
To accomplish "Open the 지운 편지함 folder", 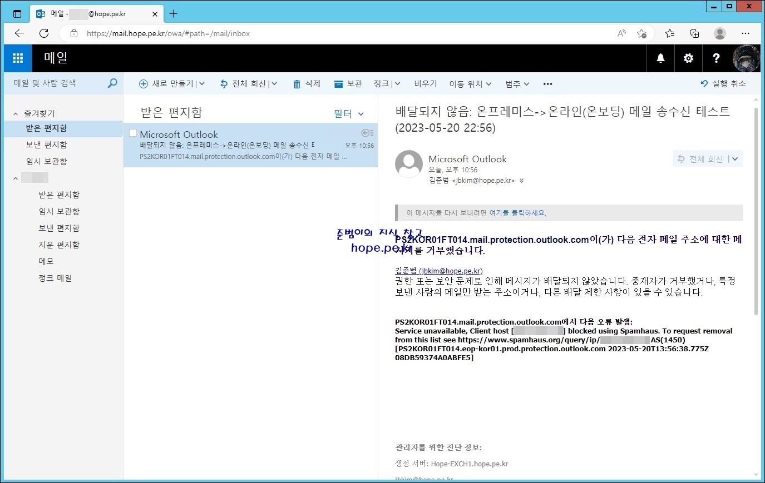I will pyautogui.click(x=59, y=245).
